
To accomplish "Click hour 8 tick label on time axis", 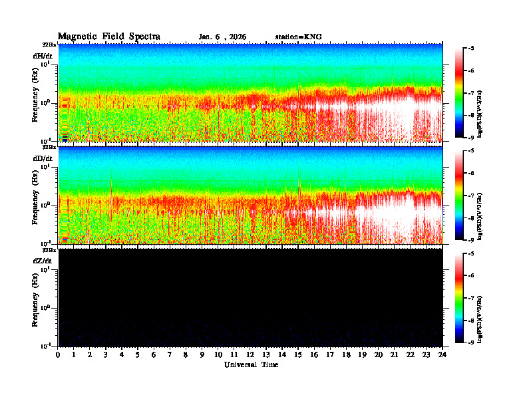I will [x=186, y=354].
